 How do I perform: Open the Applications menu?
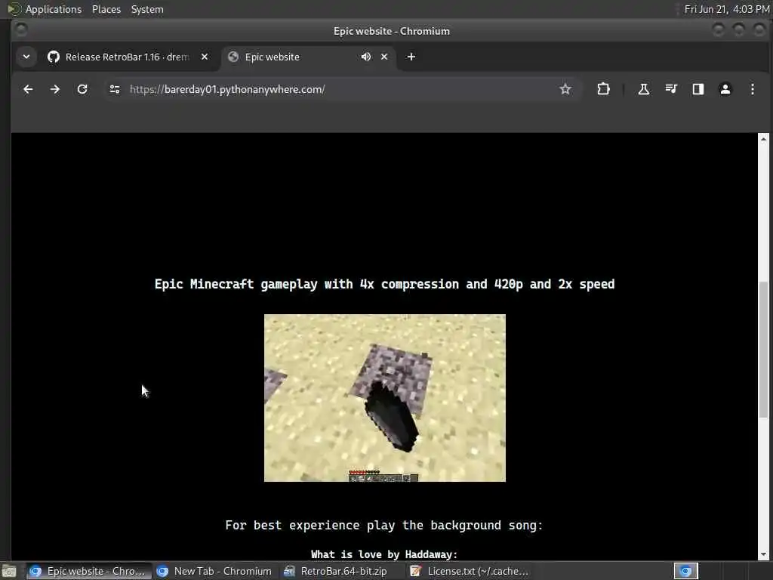pyautogui.click(x=54, y=9)
